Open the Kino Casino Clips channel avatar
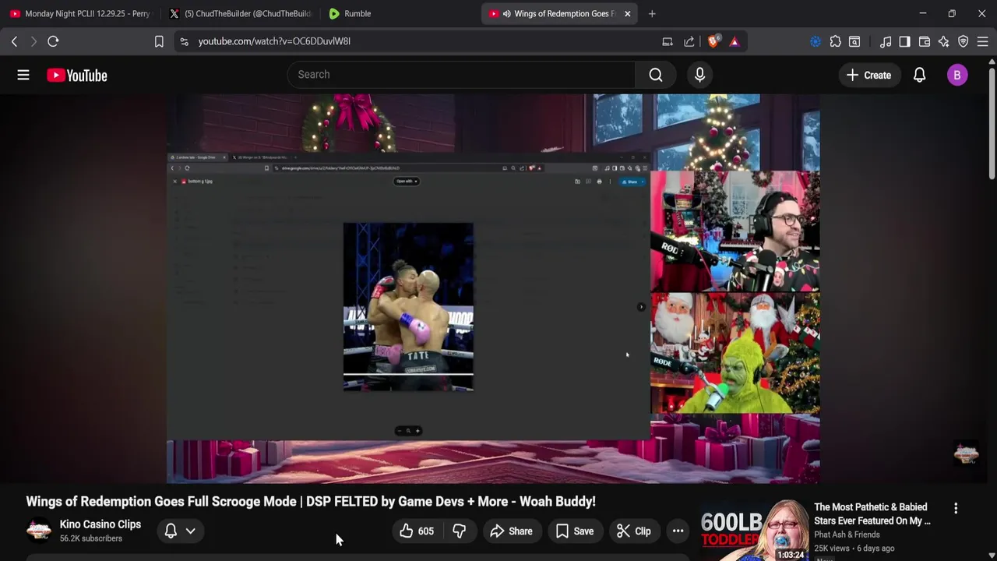This screenshot has height=561, width=997. coord(39,531)
